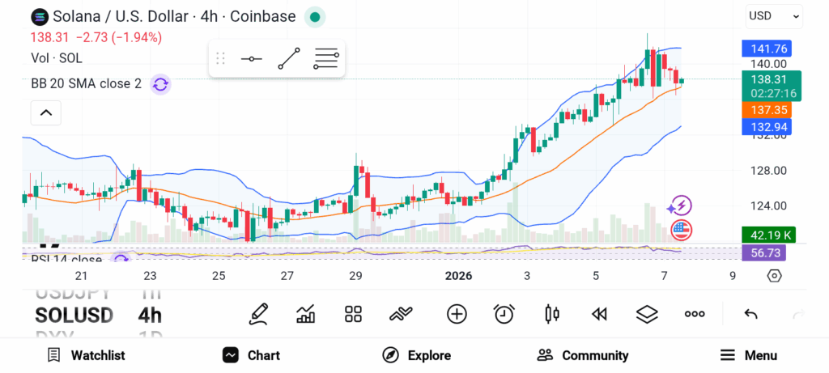Collapse the indicator legend chevron
The height and width of the screenshot is (373, 829).
tap(45, 113)
